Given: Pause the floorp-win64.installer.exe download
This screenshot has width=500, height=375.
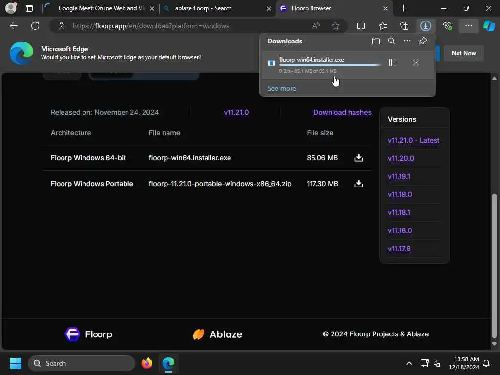Looking at the screenshot, I should (393, 62).
